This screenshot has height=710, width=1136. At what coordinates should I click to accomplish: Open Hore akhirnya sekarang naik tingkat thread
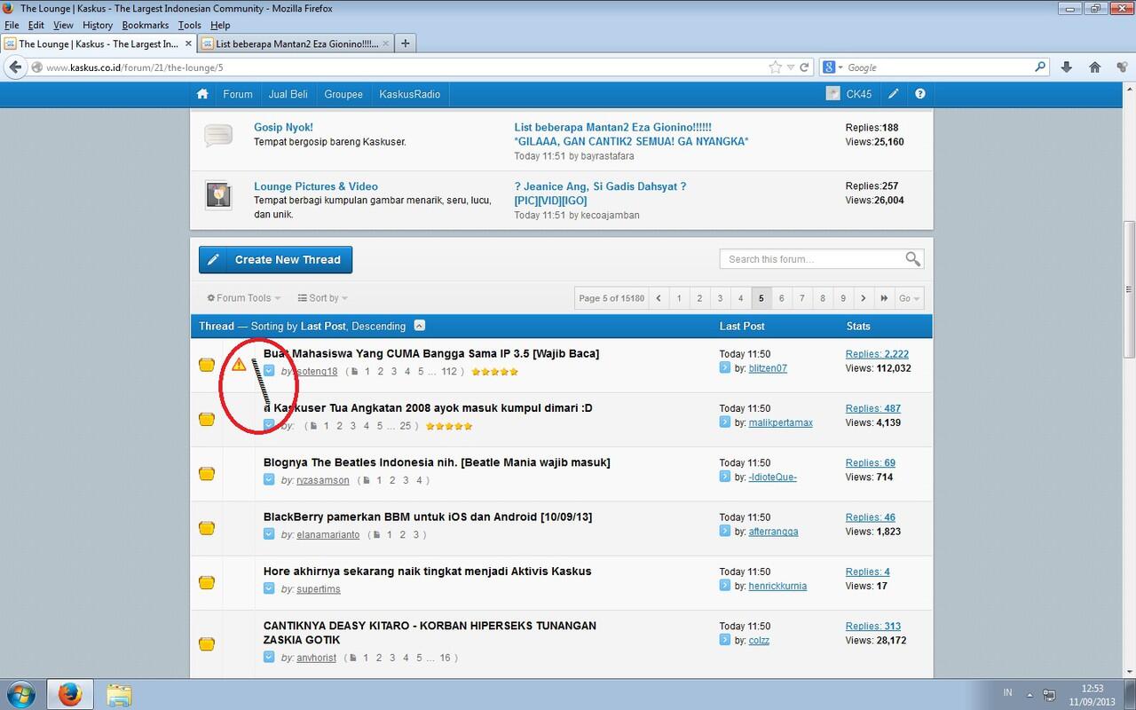tap(428, 572)
